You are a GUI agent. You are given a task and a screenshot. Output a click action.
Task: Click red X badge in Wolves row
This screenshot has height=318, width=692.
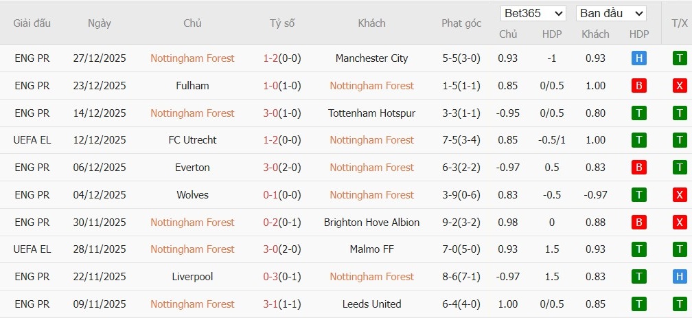680,195
